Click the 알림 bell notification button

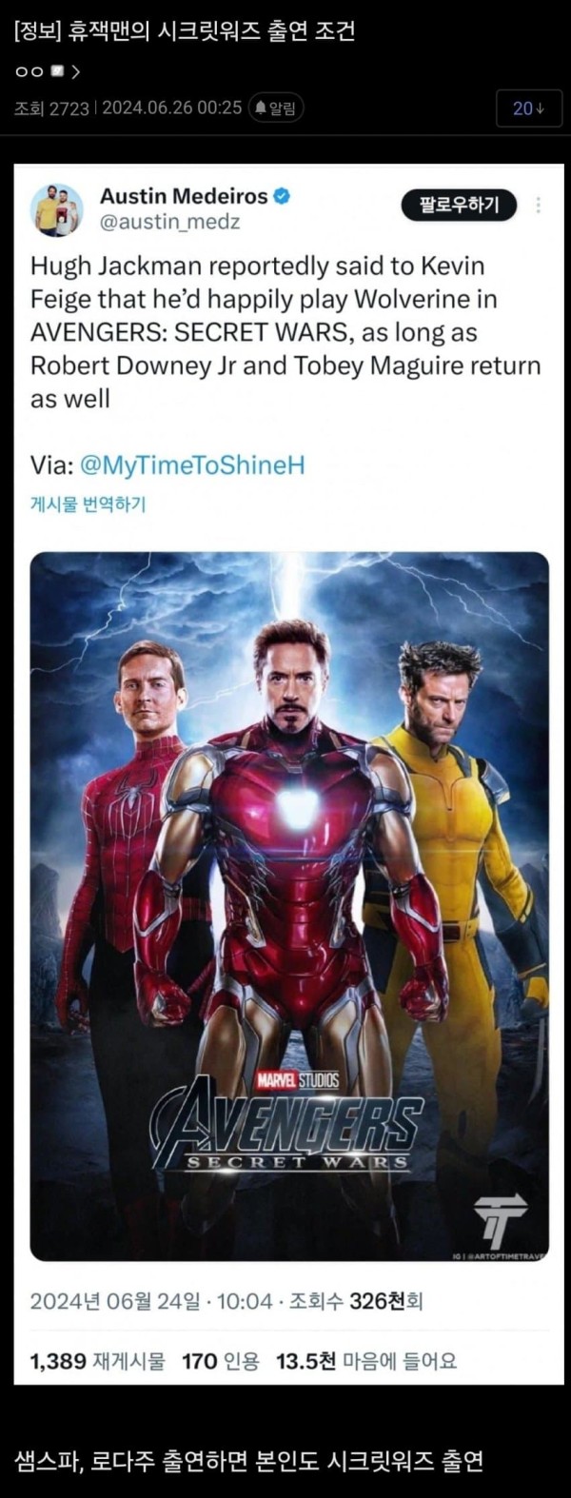[276, 108]
